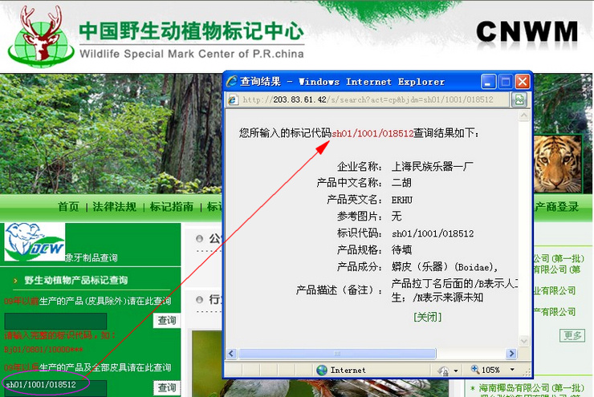Click the security shield icon in the status bar

(443, 370)
